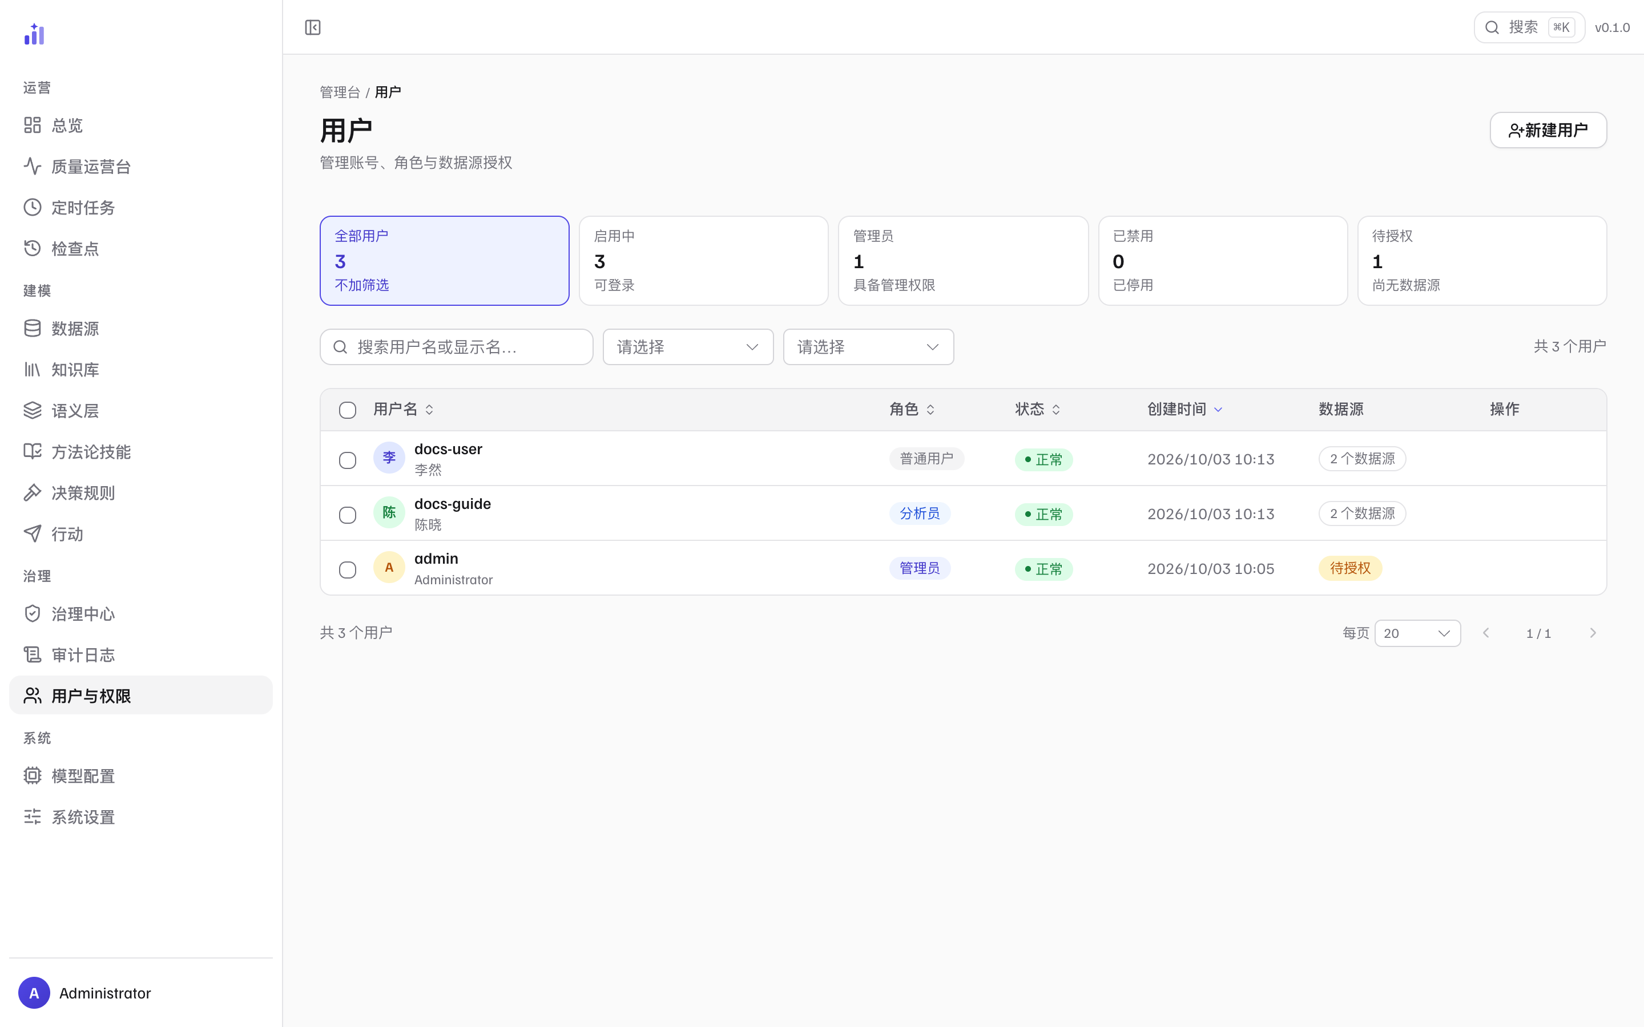Select the 已禁用 filter card
This screenshot has height=1027, width=1644.
[x=1223, y=261]
